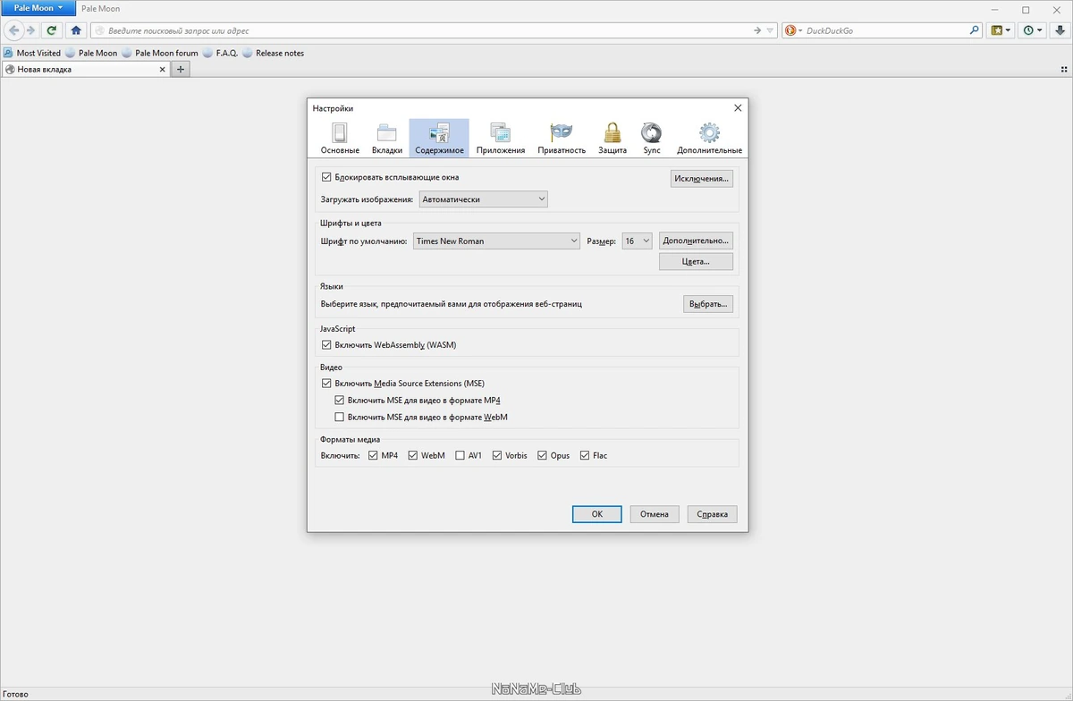The image size is (1073, 701).
Task: Go to the Home page icon
Action: coord(76,30)
